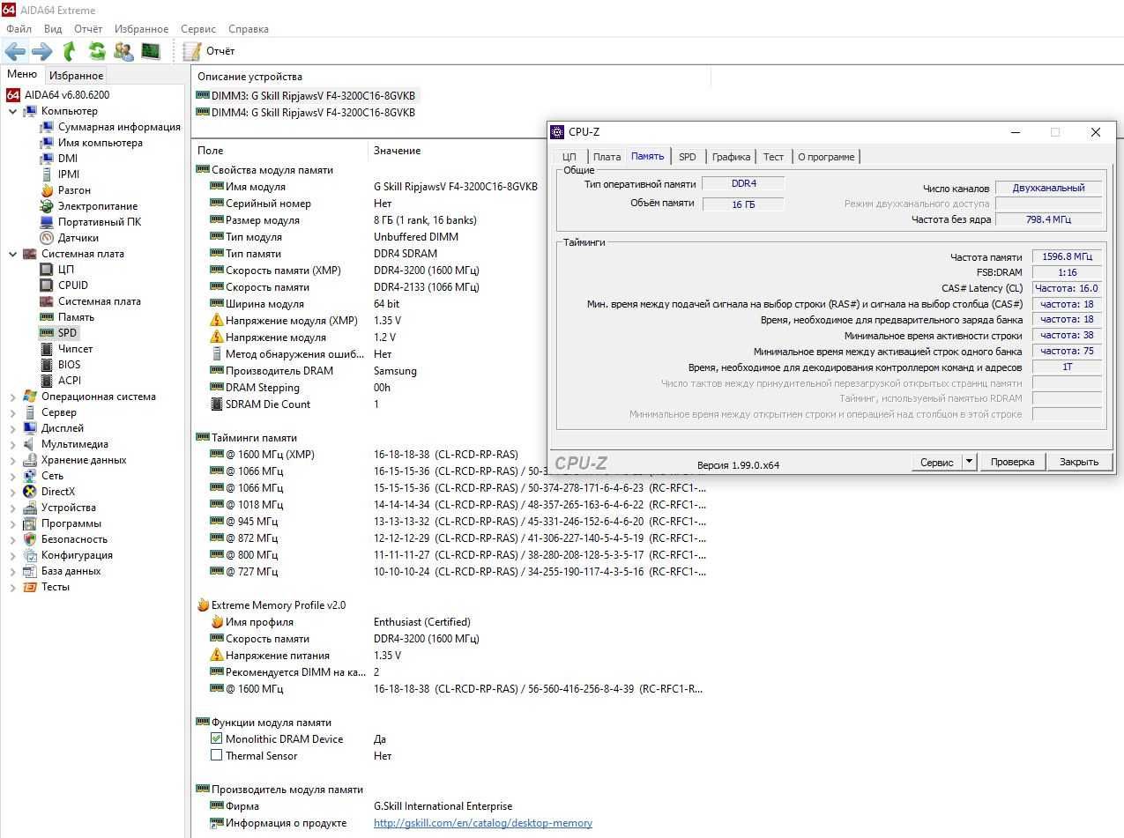Image resolution: width=1124 pixels, height=838 pixels.
Task: Click the Back arrow toolbar icon
Action: pyautogui.click(x=15, y=51)
